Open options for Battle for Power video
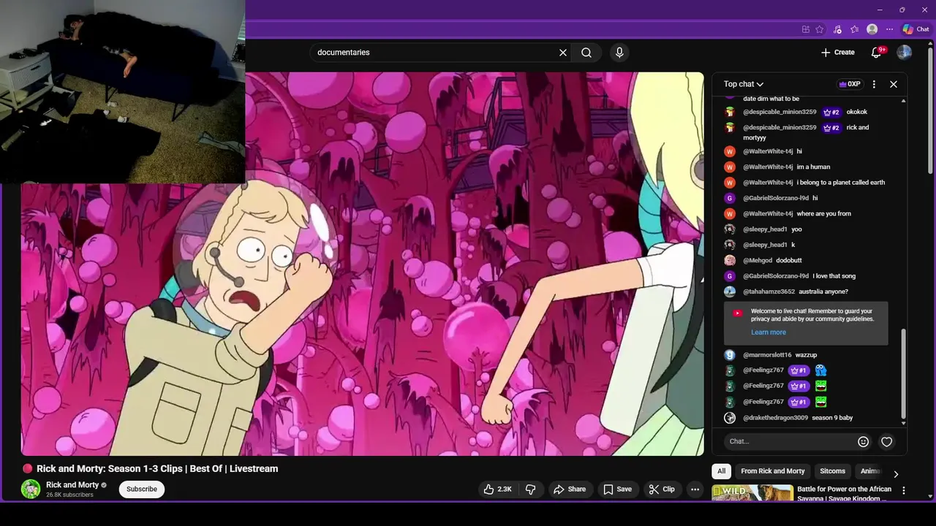Image resolution: width=936 pixels, height=526 pixels. click(x=904, y=490)
